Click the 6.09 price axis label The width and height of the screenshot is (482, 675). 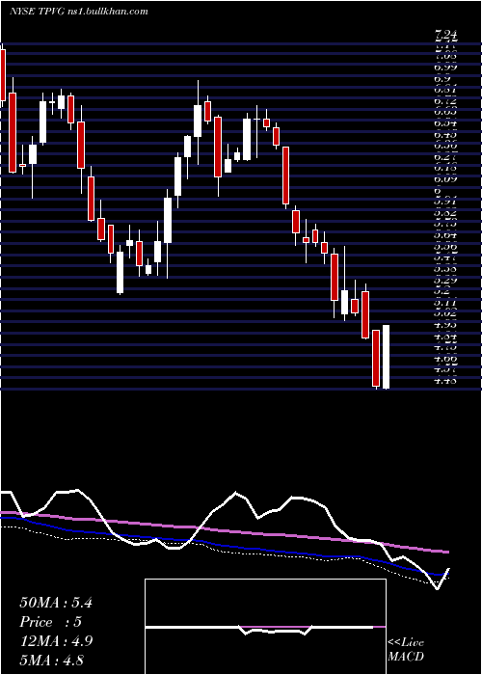point(445,177)
